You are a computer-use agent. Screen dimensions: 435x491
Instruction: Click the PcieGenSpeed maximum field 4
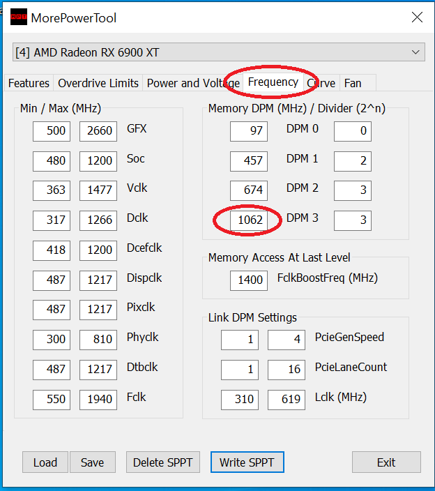[x=287, y=340]
